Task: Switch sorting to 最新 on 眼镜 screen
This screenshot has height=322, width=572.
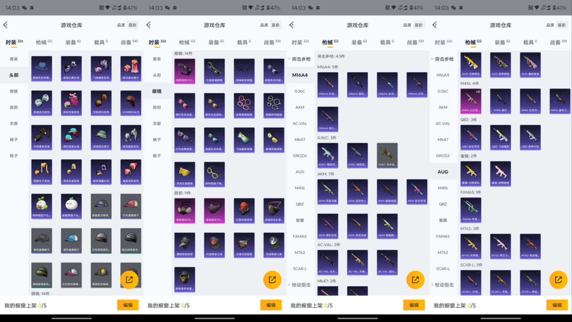Action: pyautogui.click(x=276, y=25)
